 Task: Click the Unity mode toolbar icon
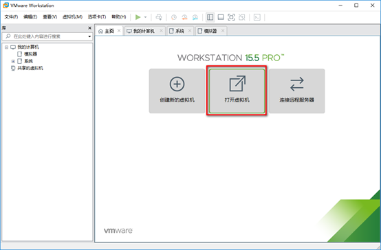pyautogui.click(x=242, y=17)
